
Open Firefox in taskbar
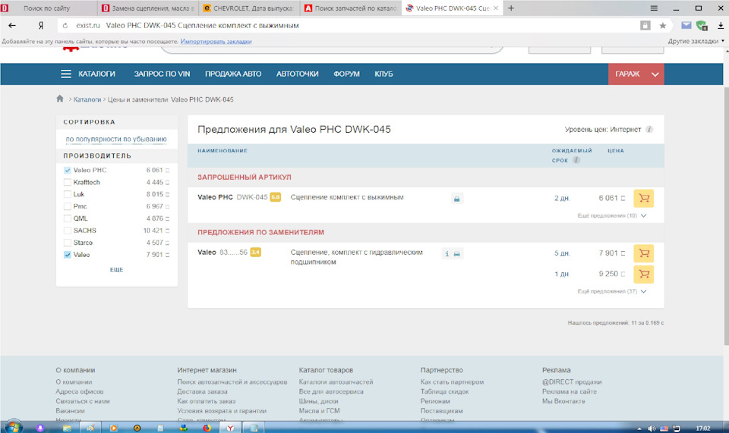207,428
